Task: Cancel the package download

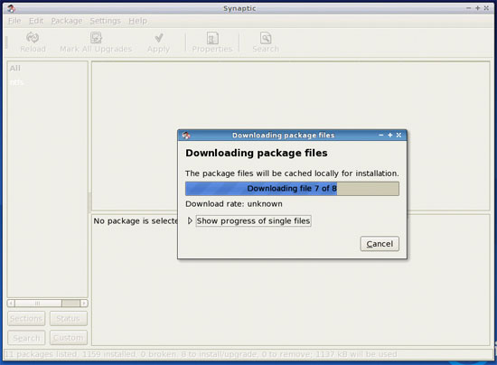Action: tap(380, 244)
